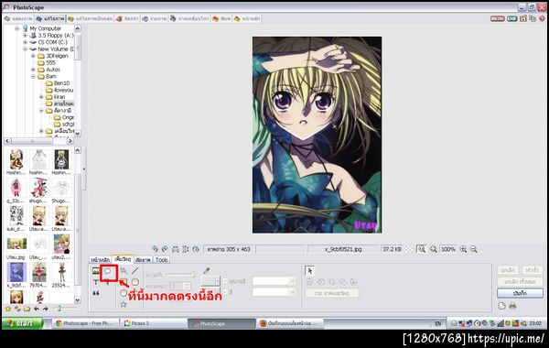
Task: Select the Text (T) tool
Action: [x=95, y=282]
